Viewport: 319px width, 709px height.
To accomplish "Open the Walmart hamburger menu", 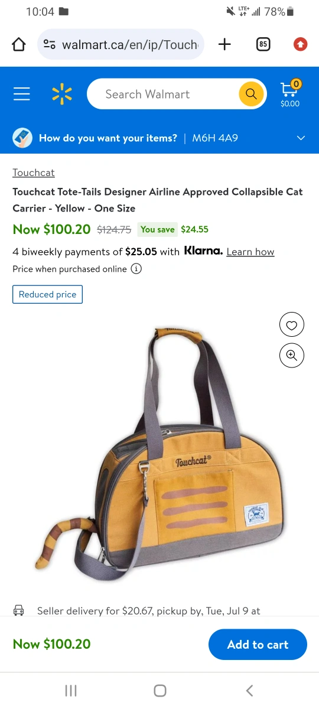I will 22,94.
